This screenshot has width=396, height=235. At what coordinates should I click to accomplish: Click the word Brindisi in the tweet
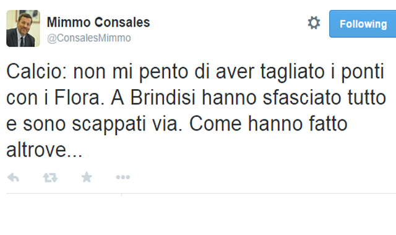(163, 98)
